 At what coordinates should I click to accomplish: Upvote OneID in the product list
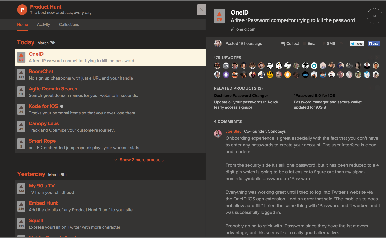point(21,57)
